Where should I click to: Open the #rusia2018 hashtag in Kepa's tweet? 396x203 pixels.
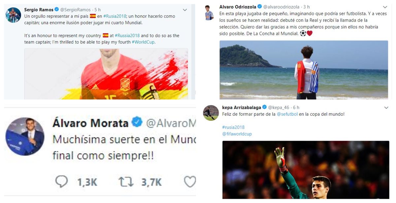tap(233, 127)
